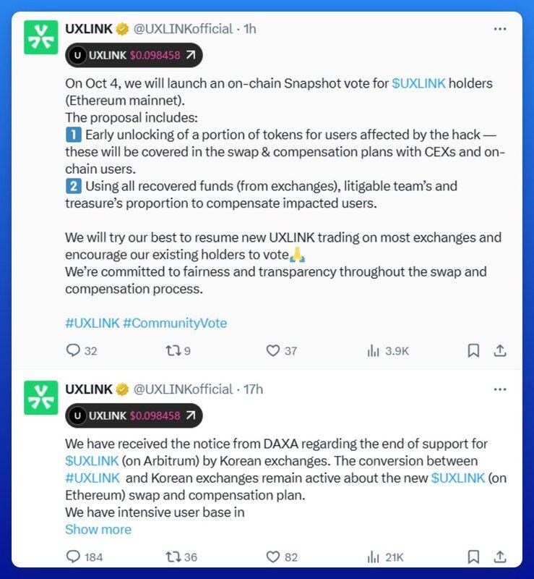Like the tweet with 82 likes
Image resolution: width=534 pixels, height=579 pixels.
pos(272,557)
